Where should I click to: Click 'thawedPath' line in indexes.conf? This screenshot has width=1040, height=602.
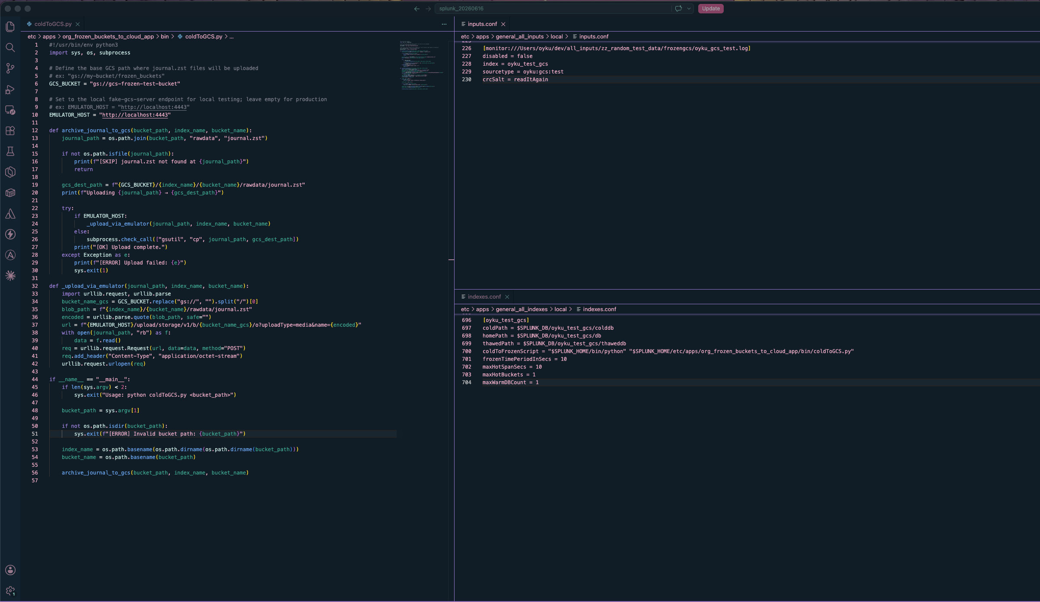tap(554, 344)
